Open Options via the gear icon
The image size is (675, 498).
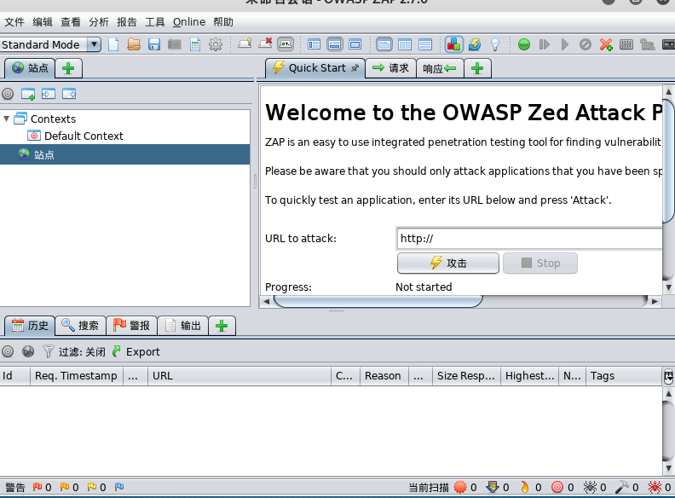(x=216, y=44)
